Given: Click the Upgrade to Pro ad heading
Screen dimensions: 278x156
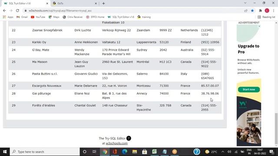Looking at the screenshot, I should coord(248,49).
